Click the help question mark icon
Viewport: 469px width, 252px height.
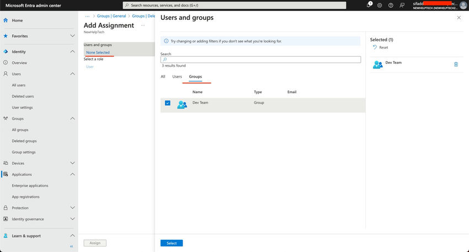pyautogui.click(x=391, y=5)
